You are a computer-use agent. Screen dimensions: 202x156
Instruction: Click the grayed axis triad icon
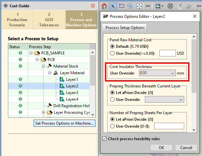click(x=188, y=6)
